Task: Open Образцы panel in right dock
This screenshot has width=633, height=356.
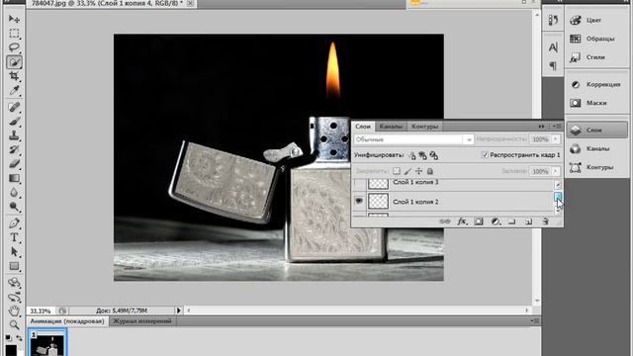Action: pos(596,39)
